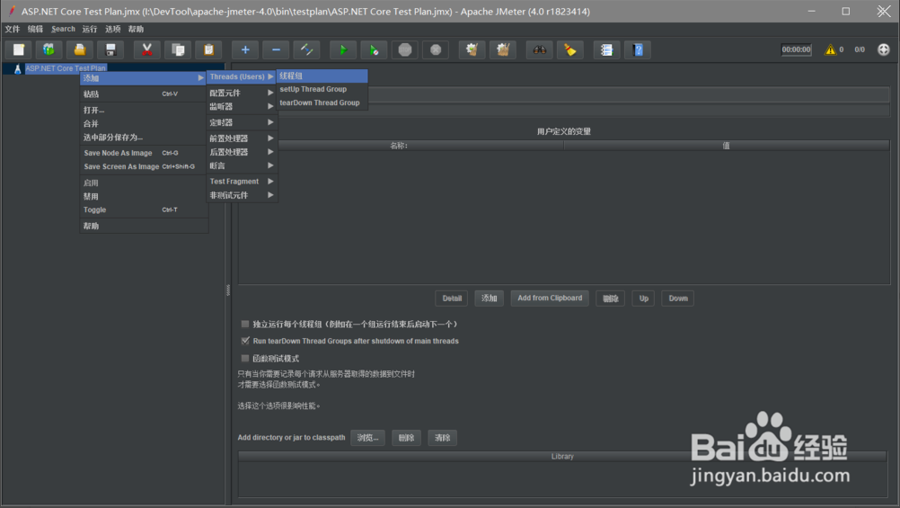Click 打开... in context menu
Viewport: 900px width, 508px height.
143,110
